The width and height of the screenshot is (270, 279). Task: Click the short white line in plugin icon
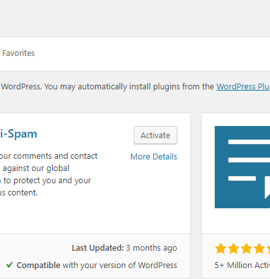click(242, 178)
